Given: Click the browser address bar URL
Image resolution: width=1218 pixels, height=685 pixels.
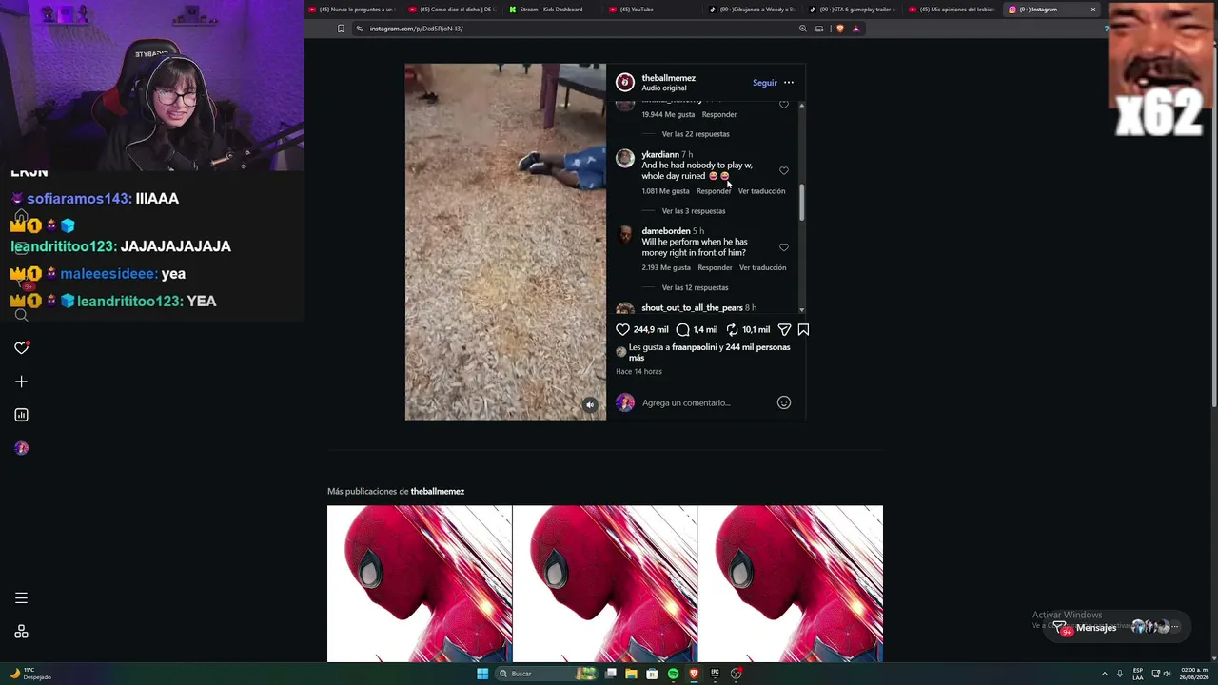Looking at the screenshot, I should coord(416,29).
